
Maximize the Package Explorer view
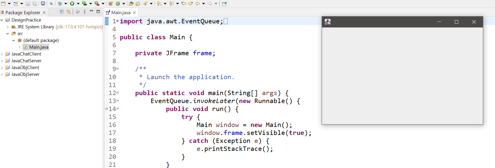click(x=98, y=12)
